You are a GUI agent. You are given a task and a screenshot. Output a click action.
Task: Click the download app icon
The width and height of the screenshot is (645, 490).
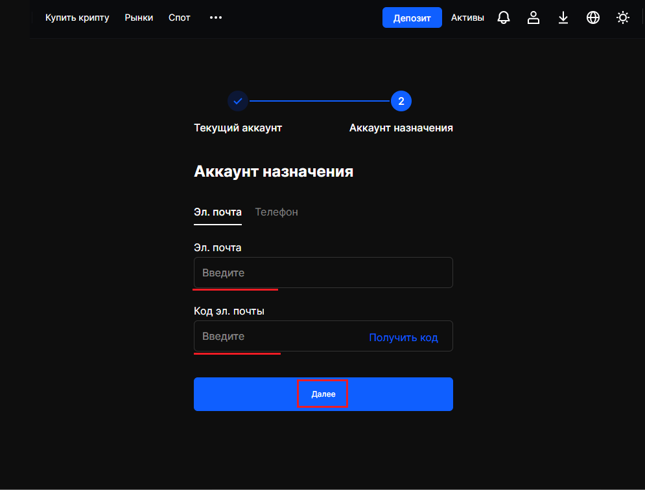(563, 17)
